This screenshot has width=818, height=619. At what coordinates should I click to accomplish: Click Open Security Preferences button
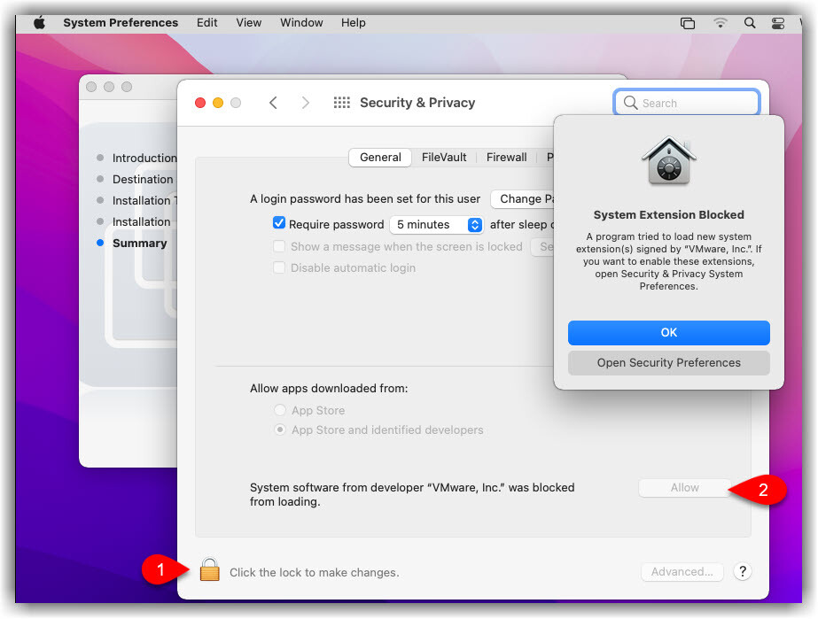668,362
